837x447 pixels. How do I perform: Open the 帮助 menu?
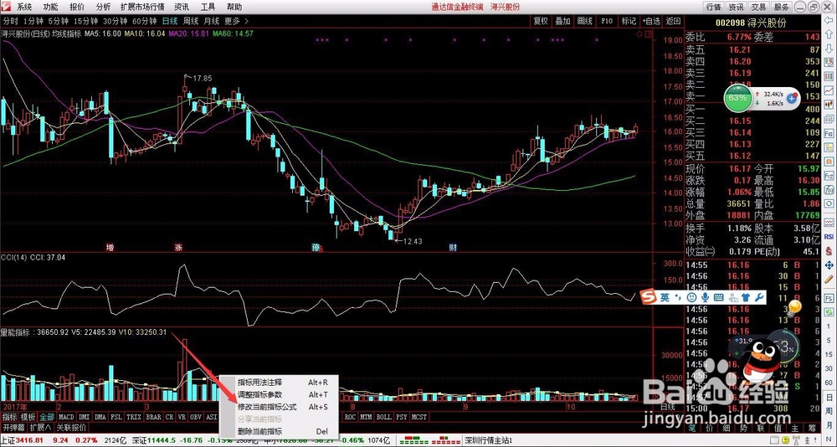pos(234,7)
